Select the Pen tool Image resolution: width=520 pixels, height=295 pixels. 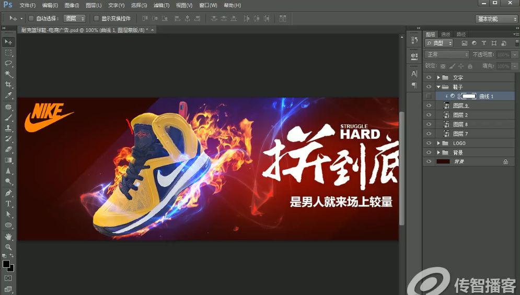point(8,193)
